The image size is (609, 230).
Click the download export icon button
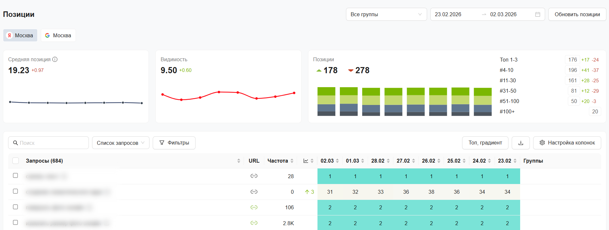point(520,143)
